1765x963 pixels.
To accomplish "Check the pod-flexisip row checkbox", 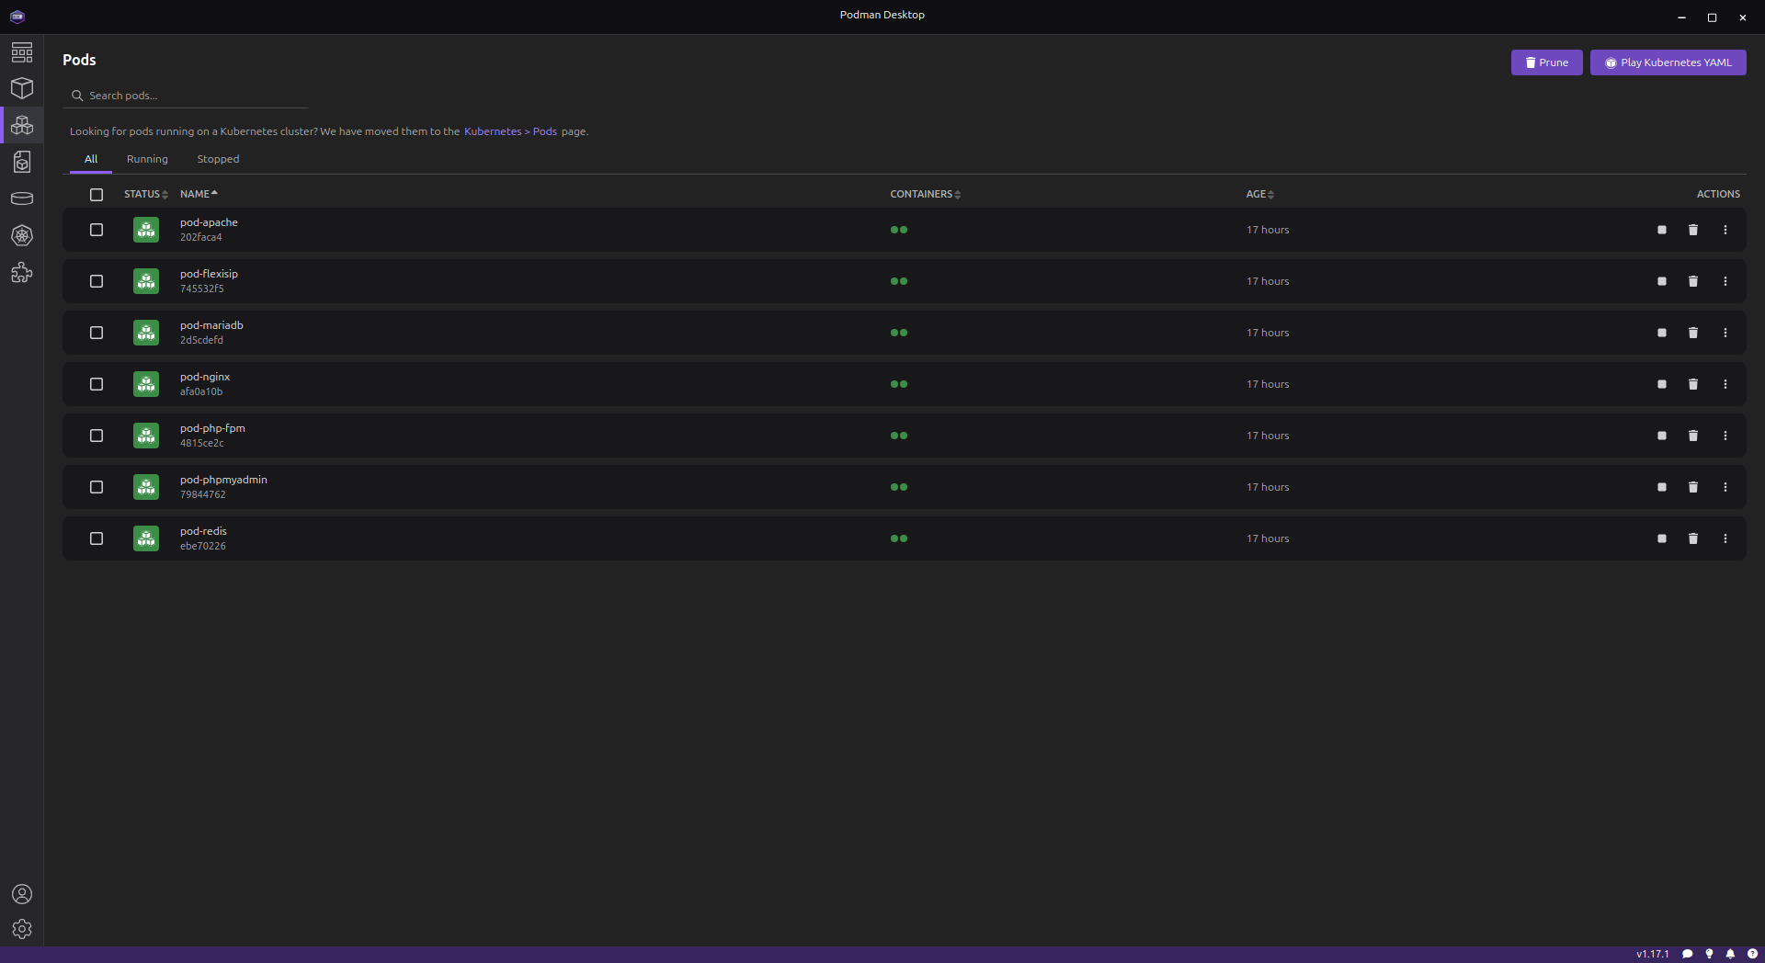I will [97, 281].
